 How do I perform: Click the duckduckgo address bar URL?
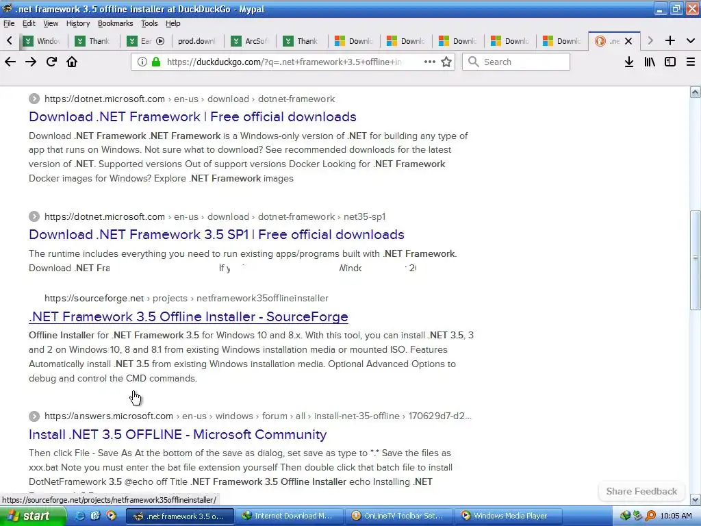(284, 62)
